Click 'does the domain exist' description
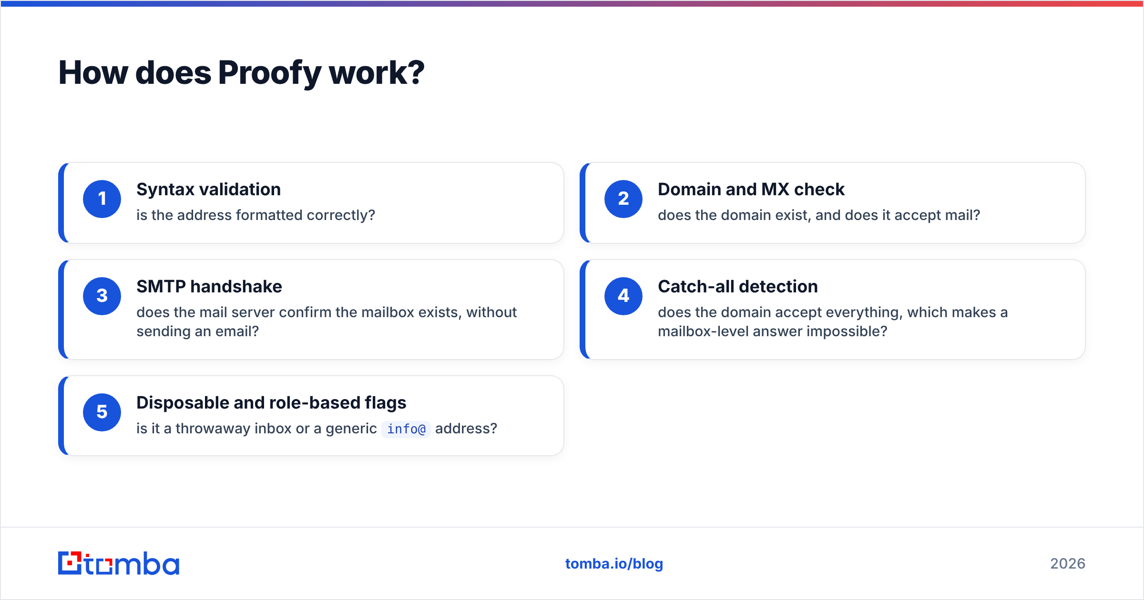The width and height of the screenshot is (1144, 600). pos(819,215)
